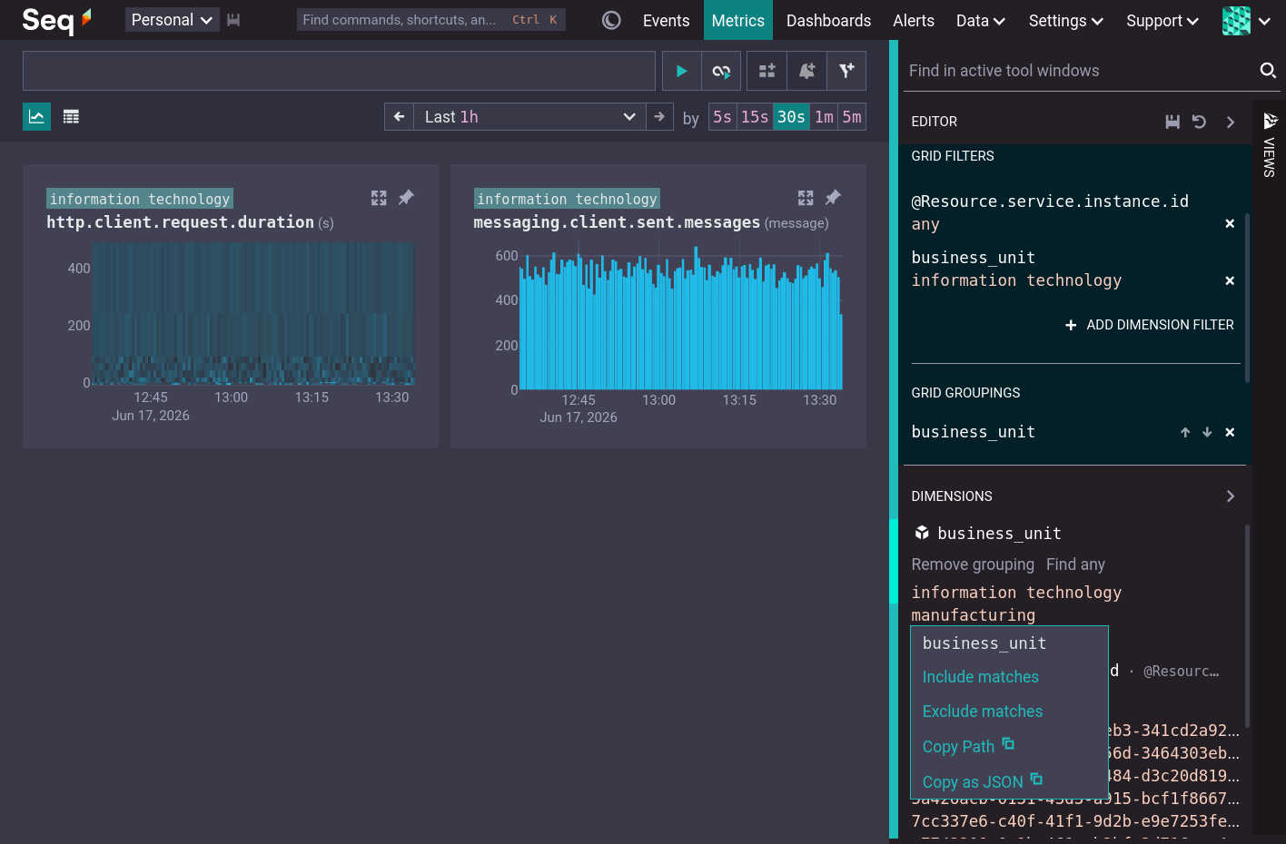
Task: Open the user avatar menu
Action: click(1247, 20)
